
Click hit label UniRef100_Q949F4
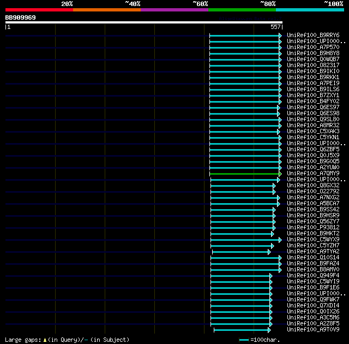pyautogui.click(x=313, y=276)
